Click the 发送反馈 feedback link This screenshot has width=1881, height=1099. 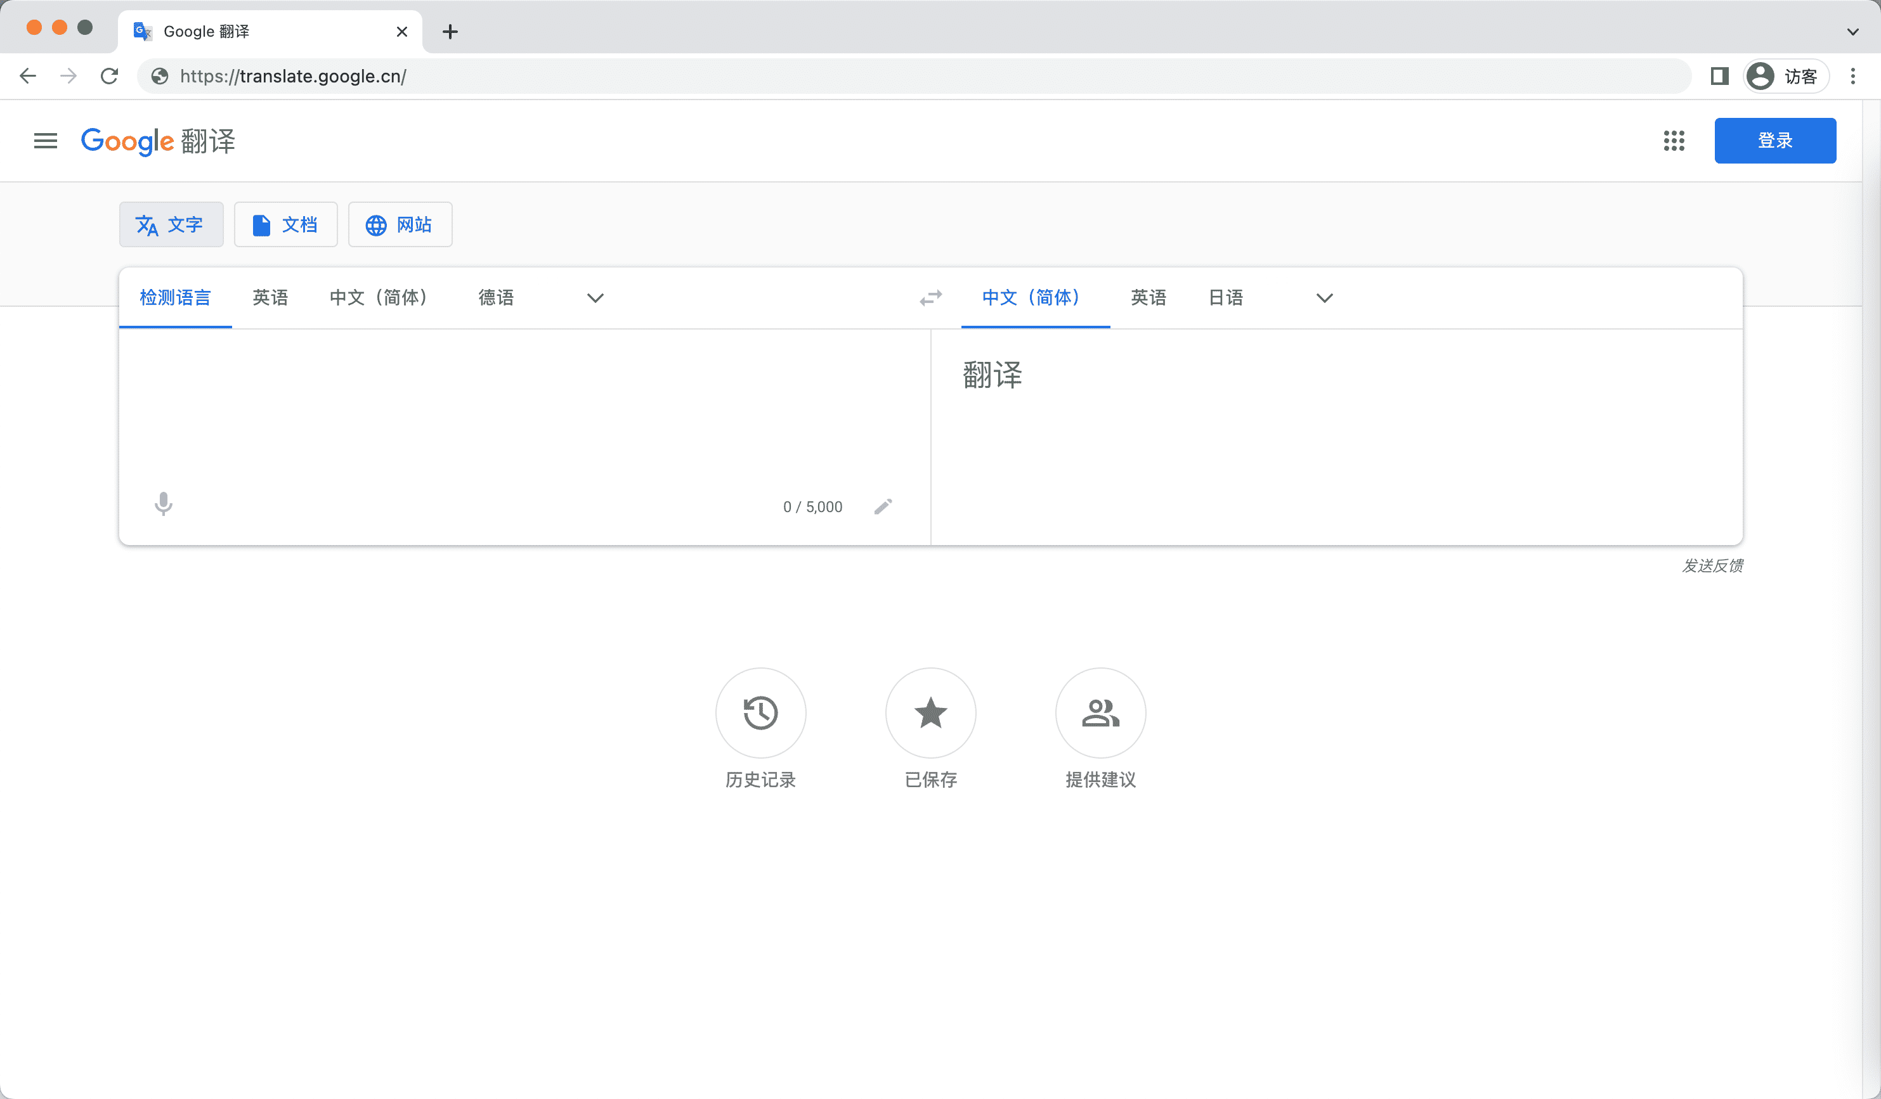tap(1712, 565)
